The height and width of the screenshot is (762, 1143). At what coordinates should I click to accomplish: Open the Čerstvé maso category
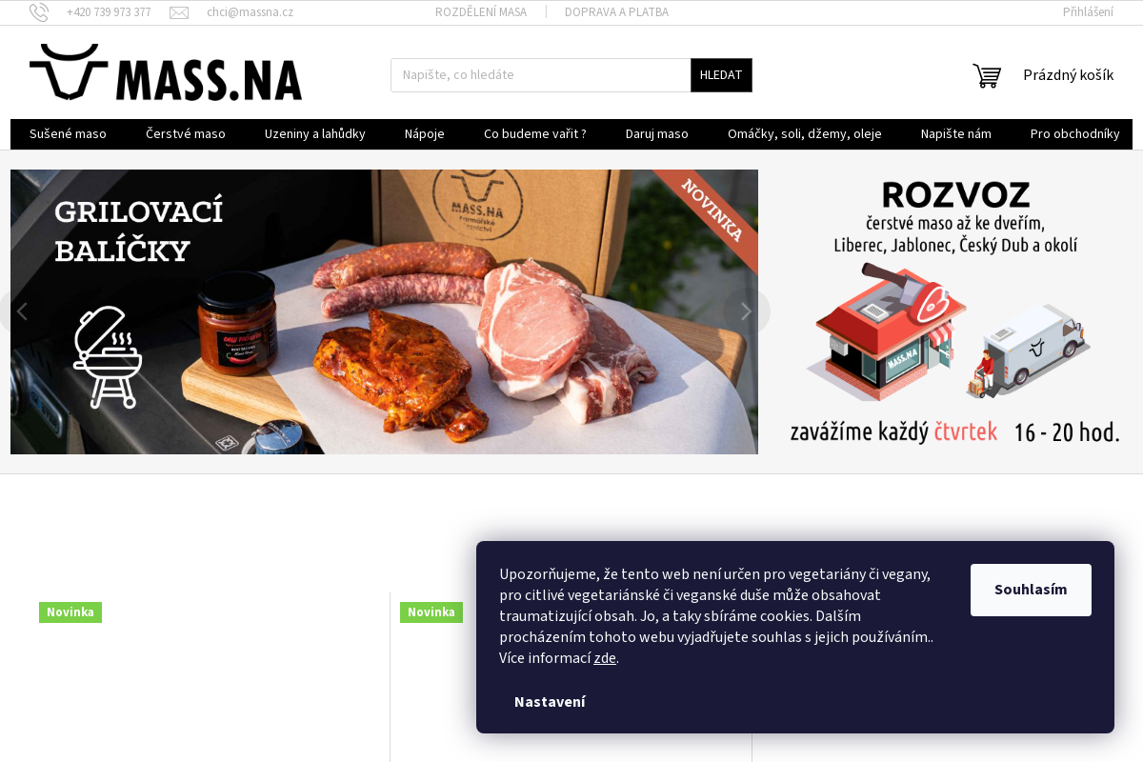186,134
